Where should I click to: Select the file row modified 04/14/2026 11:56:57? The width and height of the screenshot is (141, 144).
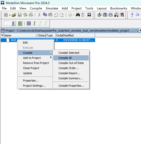pos(48,40)
